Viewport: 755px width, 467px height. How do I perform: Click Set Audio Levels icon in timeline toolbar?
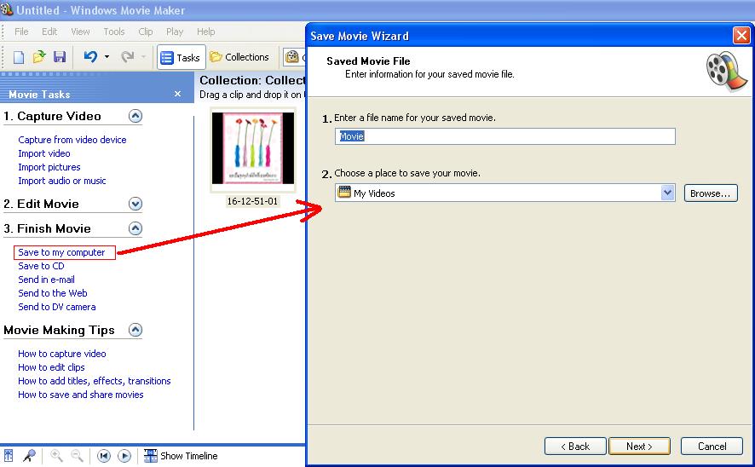pos(9,455)
